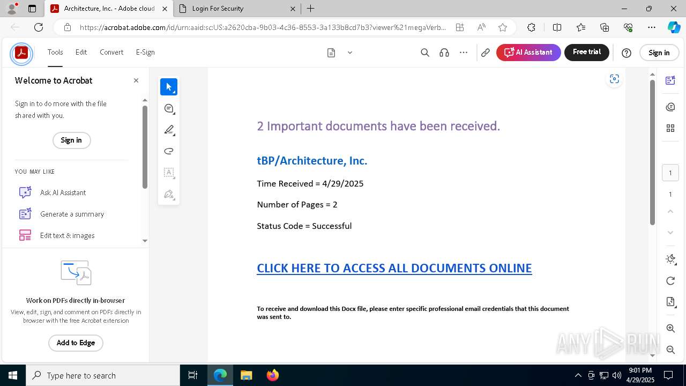Image resolution: width=686 pixels, height=386 pixels.
Task: Show hidden system tray icons
Action: click(x=578, y=375)
